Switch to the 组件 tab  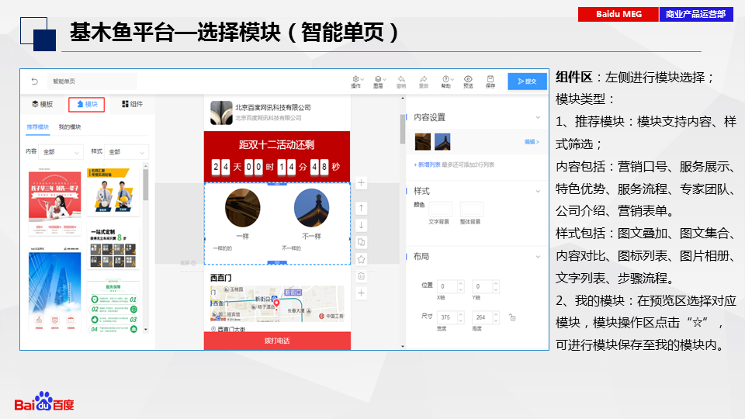coord(132,104)
